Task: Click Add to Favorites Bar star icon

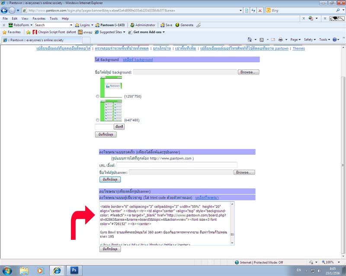Action: tap(28, 32)
